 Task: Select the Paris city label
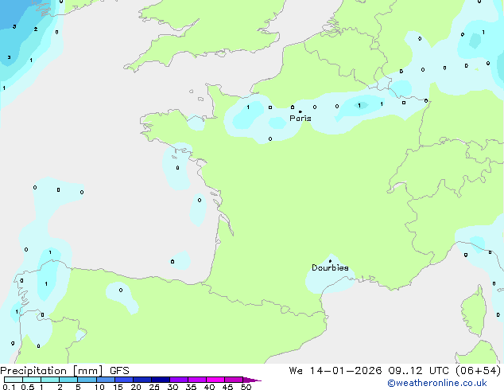point(300,119)
